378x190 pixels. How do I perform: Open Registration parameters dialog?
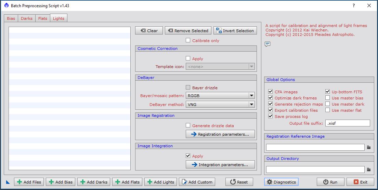click(x=220, y=134)
